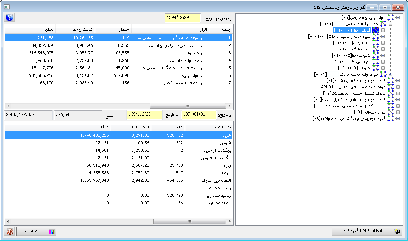Screen dimensions: 408x241
Task: Click the window system icon in title bar
Action: pyautogui.click(x=6, y=7)
